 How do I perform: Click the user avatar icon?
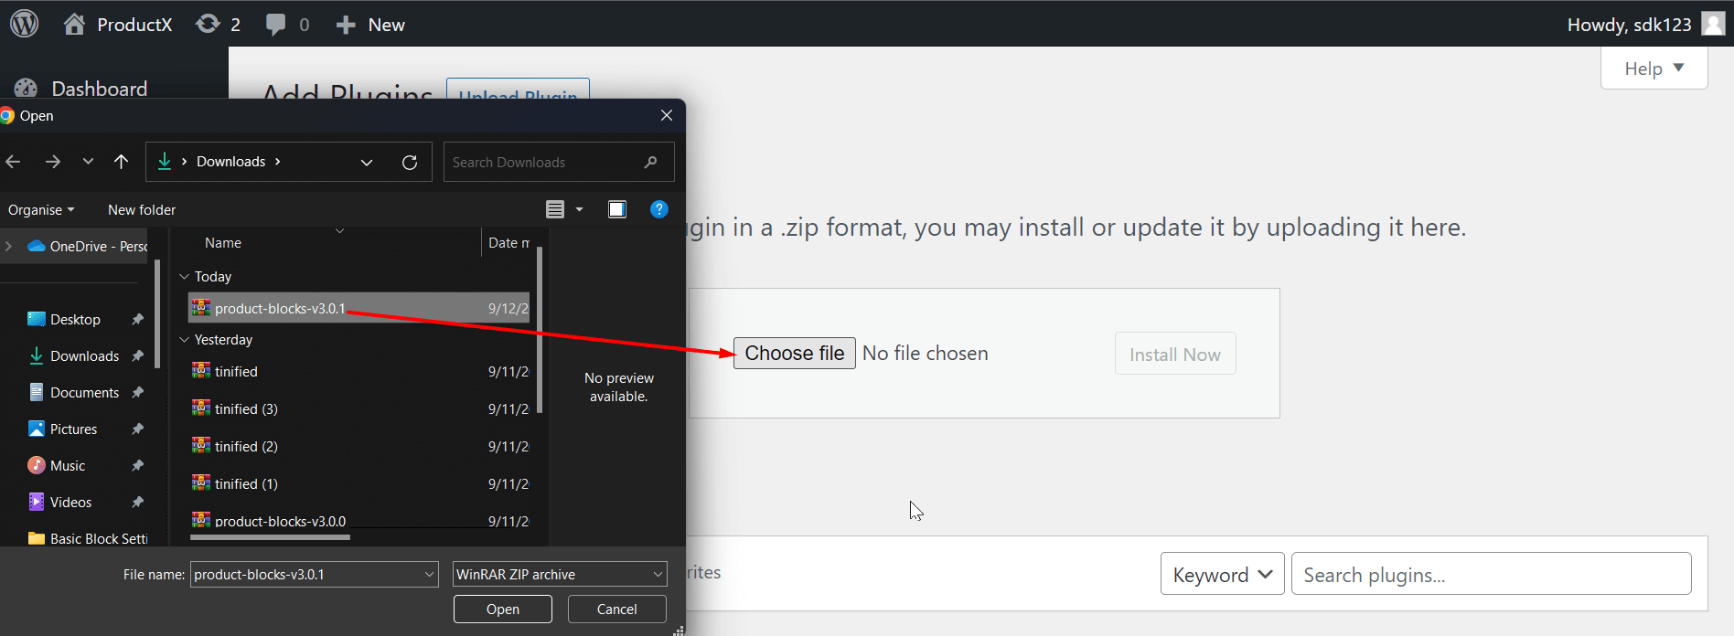pyautogui.click(x=1713, y=24)
